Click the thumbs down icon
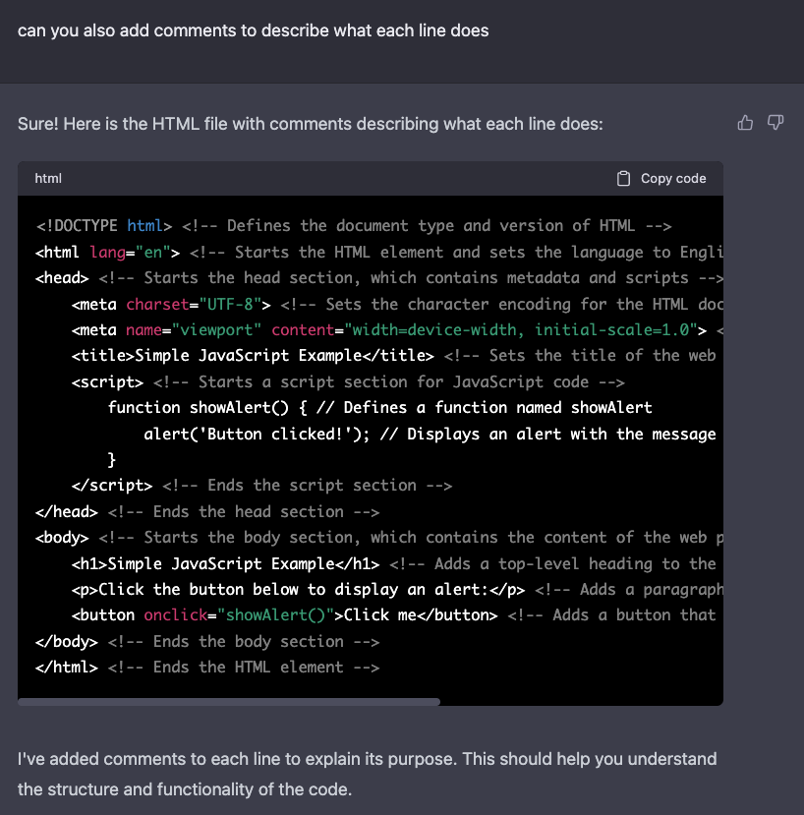The height and width of the screenshot is (815, 804). pyautogui.click(x=775, y=123)
